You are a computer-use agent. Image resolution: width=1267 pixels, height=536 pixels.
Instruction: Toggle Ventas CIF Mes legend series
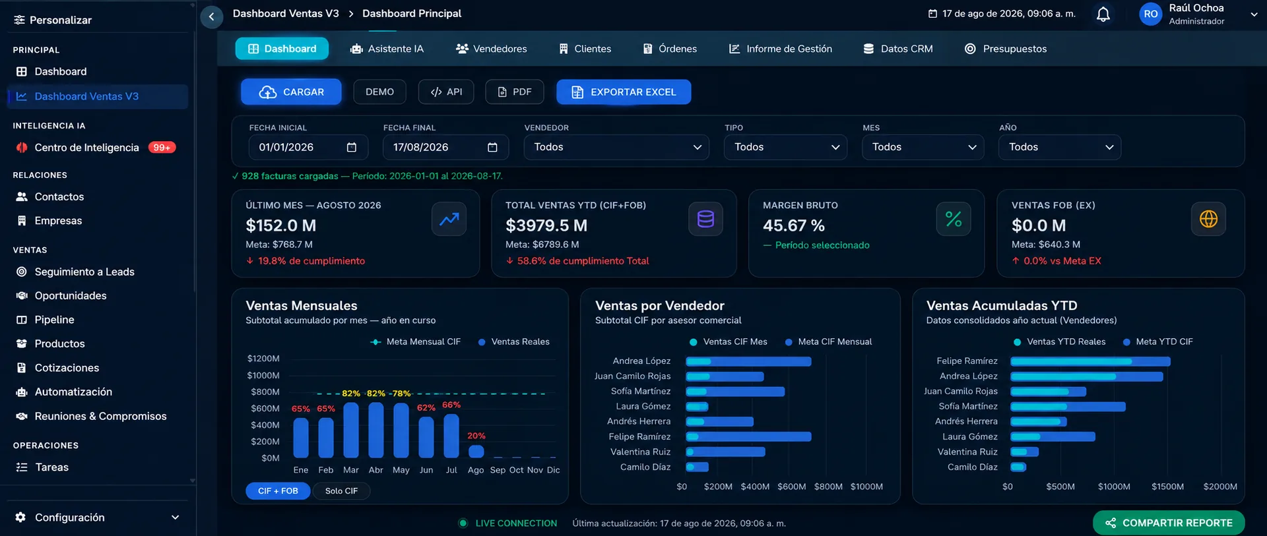(x=728, y=342)
